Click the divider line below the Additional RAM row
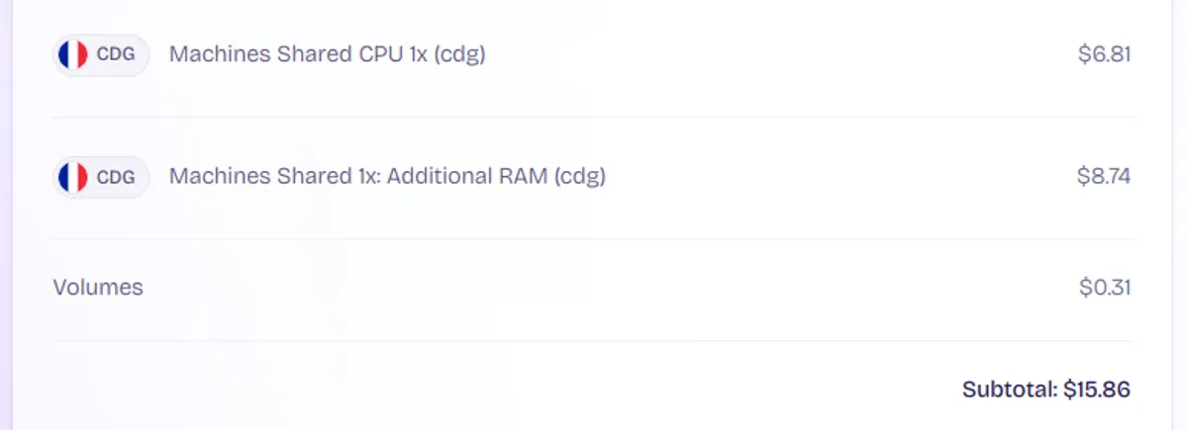The image size is (1188, 430). 592,239
